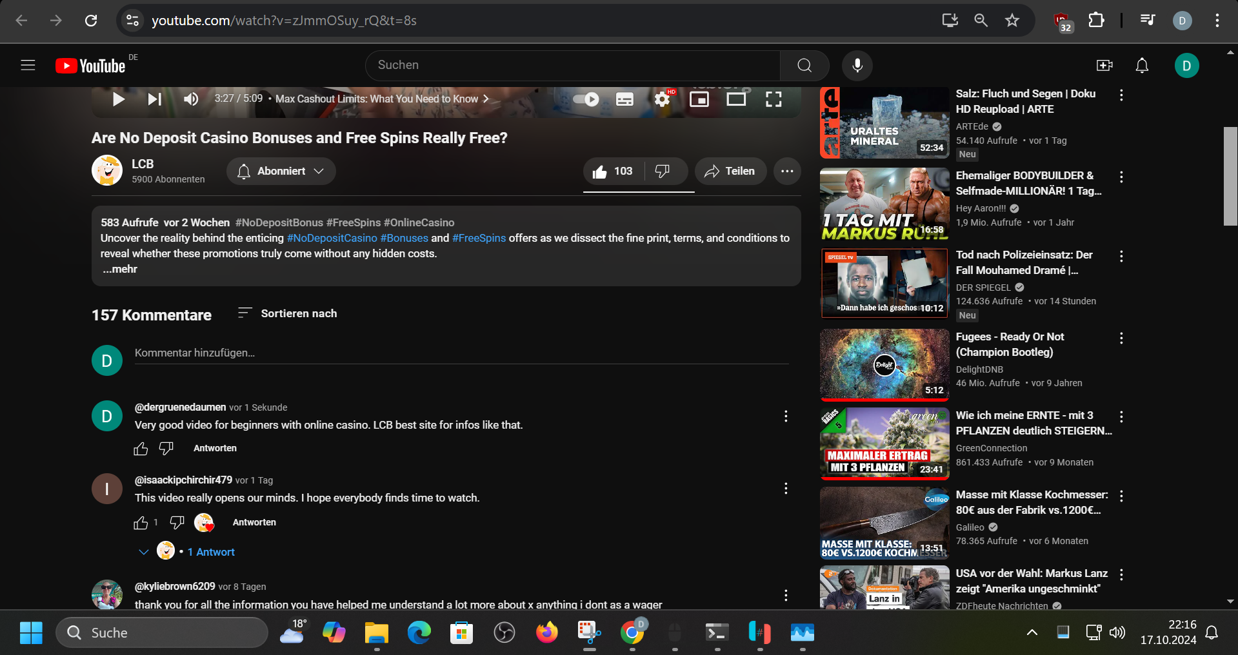1238x655 pixels.
Task: Open menu for 'Tod nach Polizeieinsatz' video
Action: 1121,257
